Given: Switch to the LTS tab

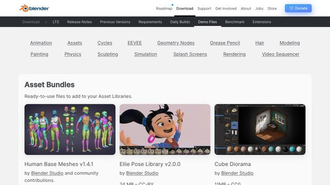Looking at the screenshot, I should point(56,22).
